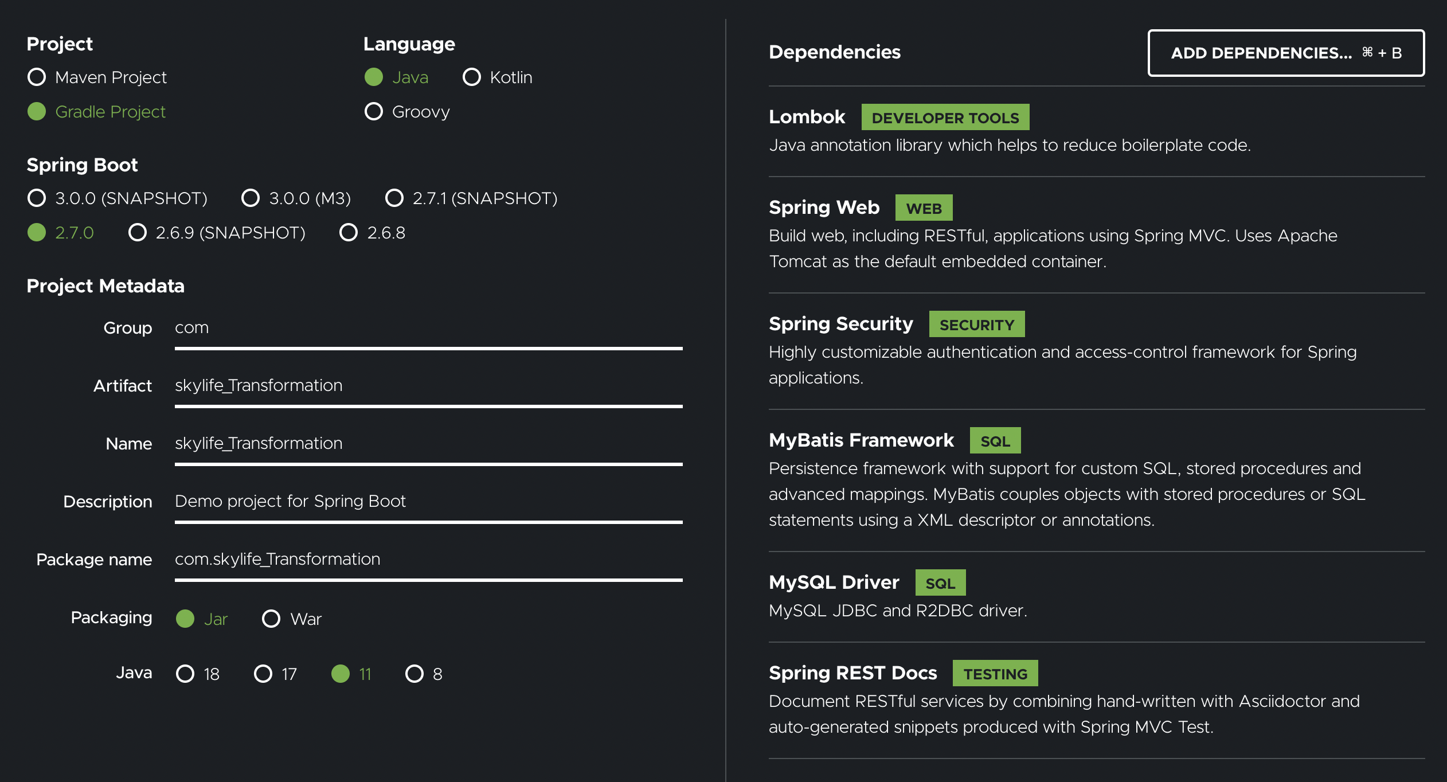Pick Spring Boot 3.0.0 (M3) version
Viewport: 1447px width, 782px height.
[251, 198]
